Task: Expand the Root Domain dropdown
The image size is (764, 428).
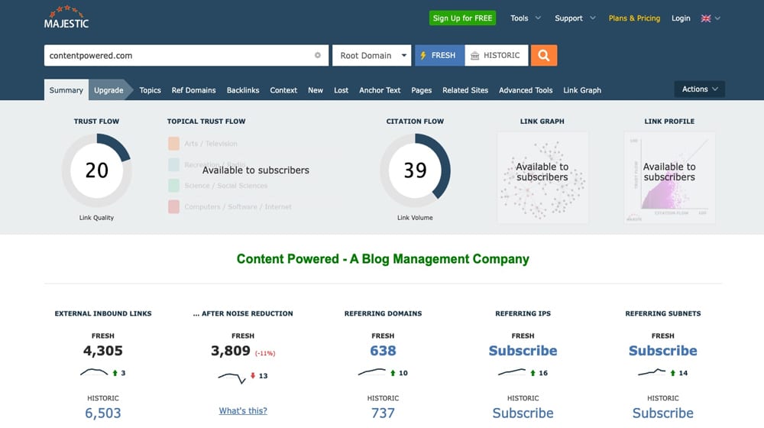Action: pos(372,56)
